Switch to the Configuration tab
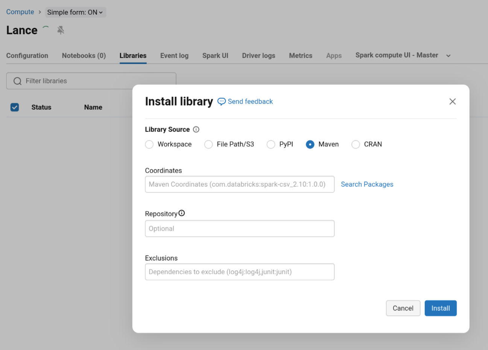 [27, 55]
